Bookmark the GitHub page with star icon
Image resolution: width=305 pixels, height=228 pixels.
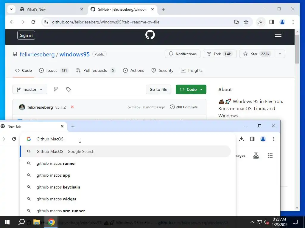[x=246, y=22]
